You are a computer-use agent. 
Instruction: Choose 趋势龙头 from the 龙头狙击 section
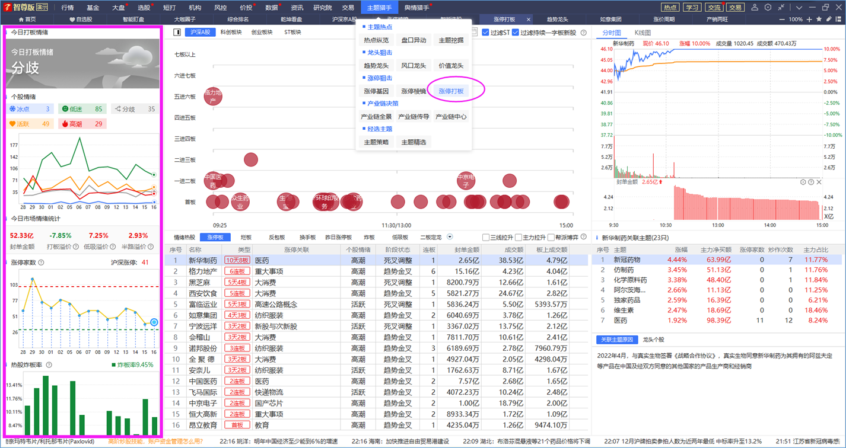pos(376,66)
